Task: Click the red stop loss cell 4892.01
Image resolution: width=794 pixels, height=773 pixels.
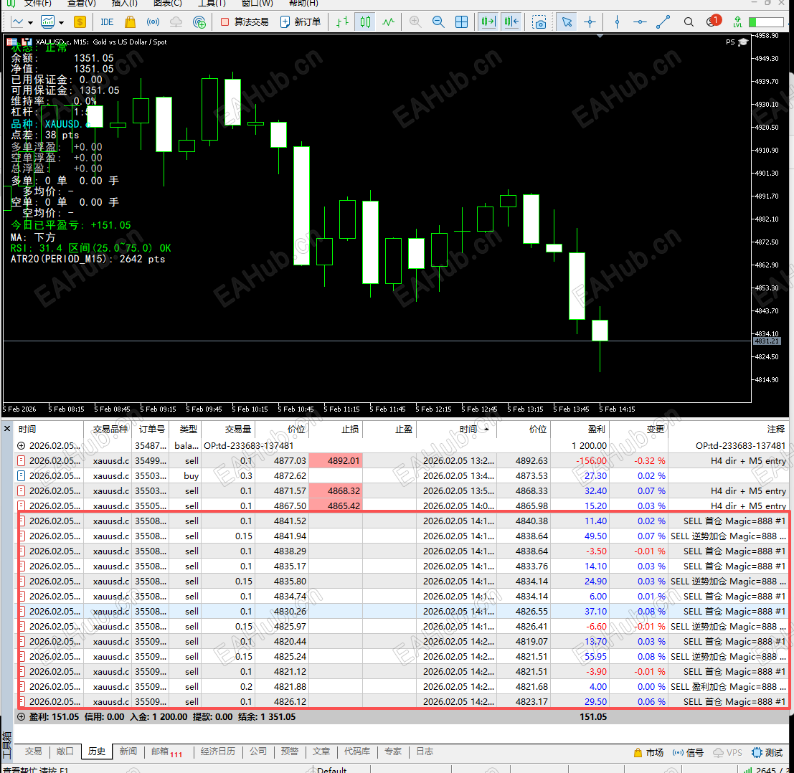Action: (336, 460)
